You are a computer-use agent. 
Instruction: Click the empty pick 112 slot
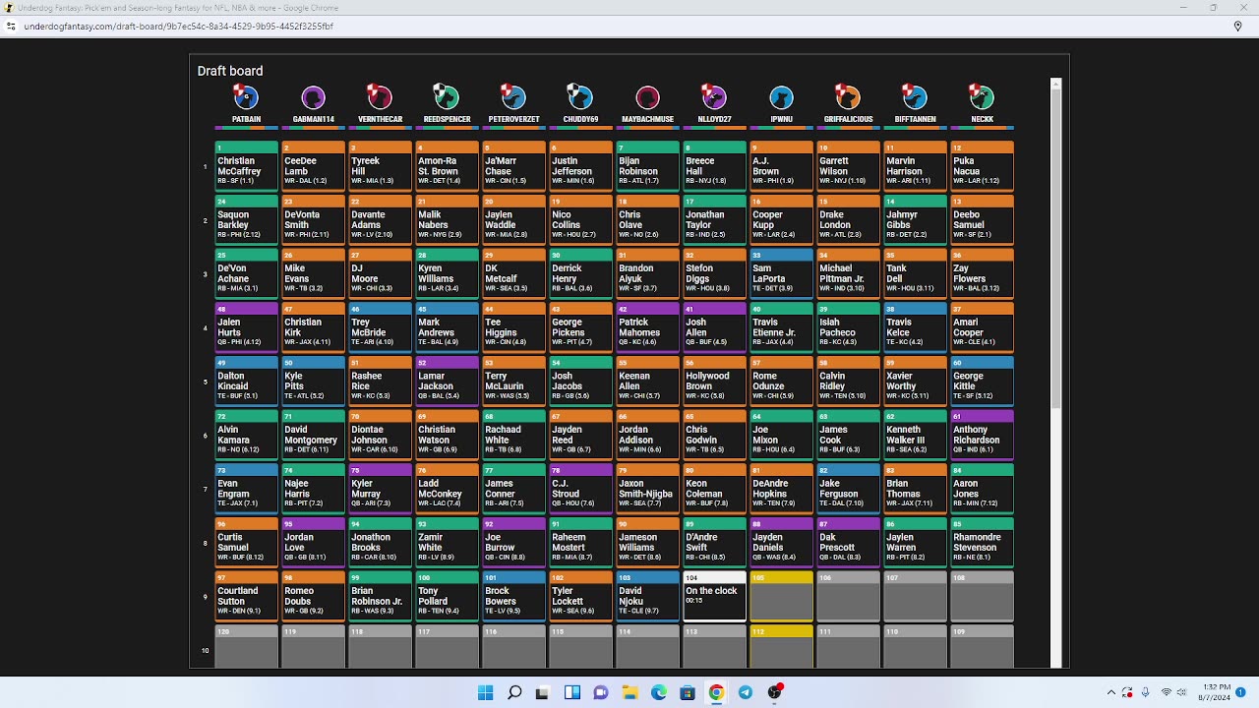point(781,646)
